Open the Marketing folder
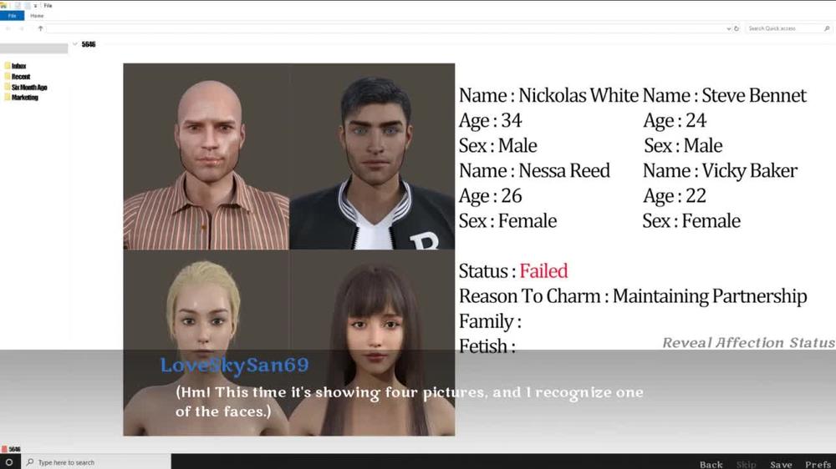The image size is (836, 469). coord(21,98)
